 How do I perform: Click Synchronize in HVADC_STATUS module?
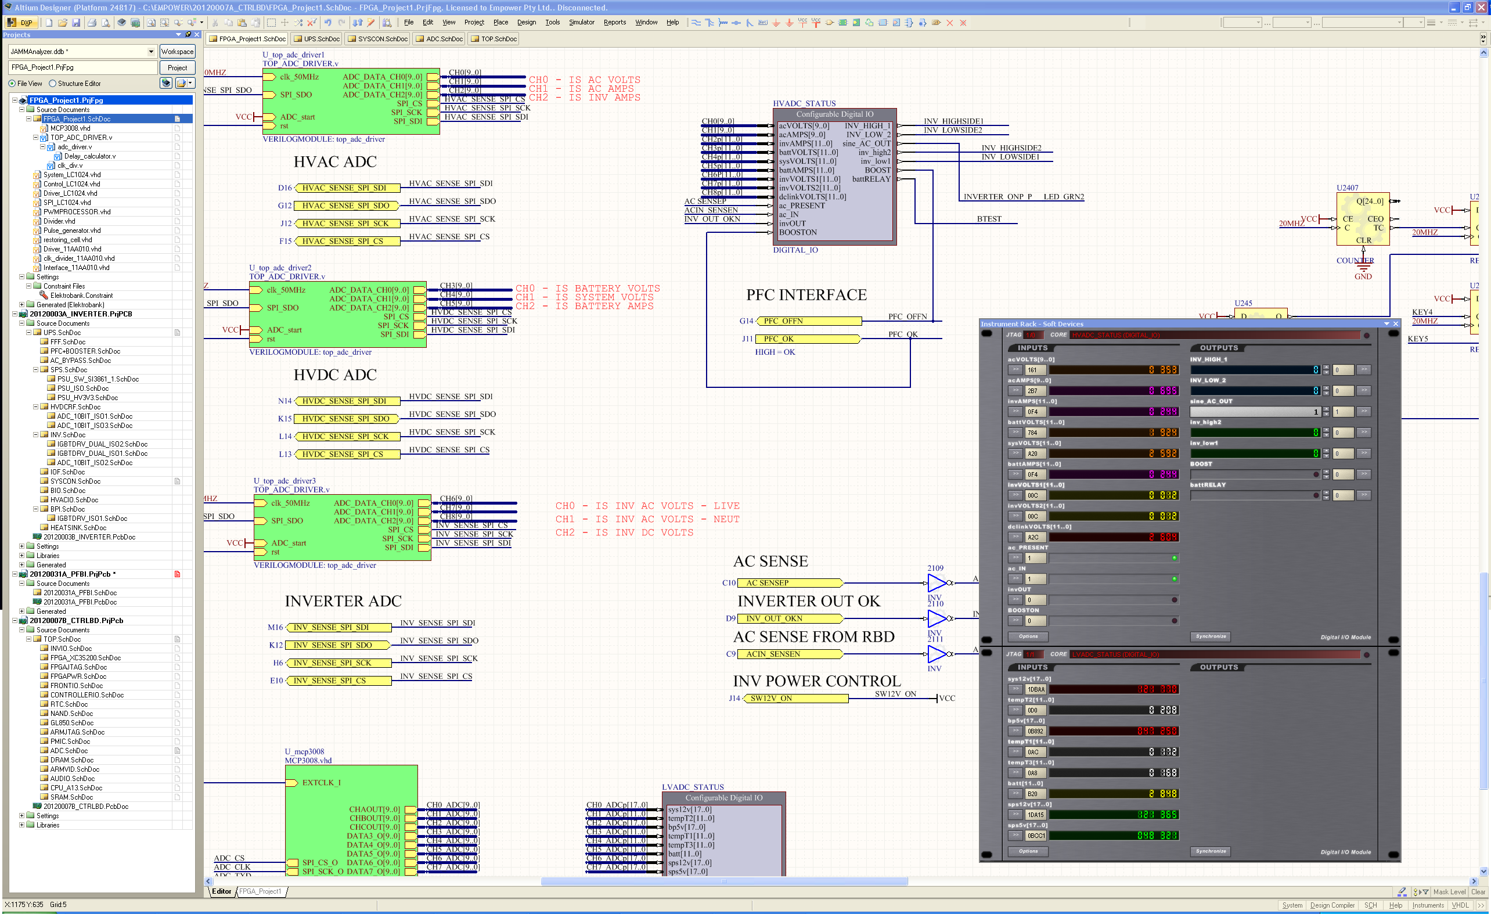tap(1211, 637)
